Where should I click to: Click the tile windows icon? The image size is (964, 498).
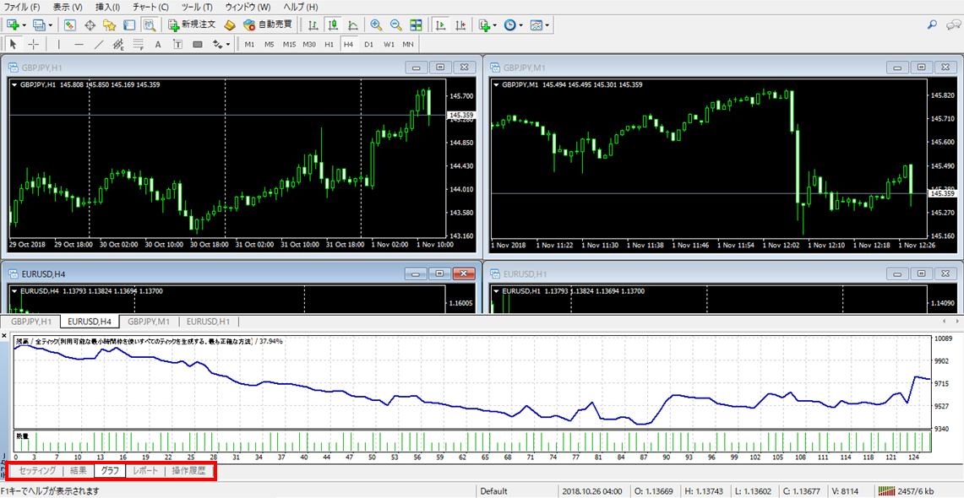tap(416, 25)
